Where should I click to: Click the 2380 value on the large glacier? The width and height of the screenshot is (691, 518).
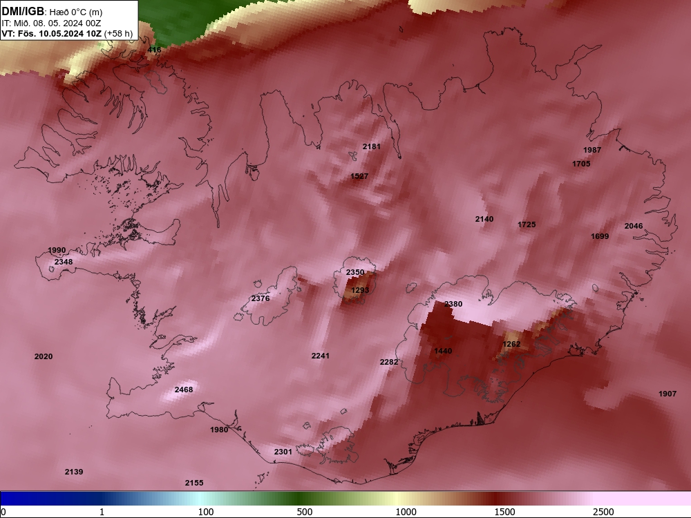[453, 304]
